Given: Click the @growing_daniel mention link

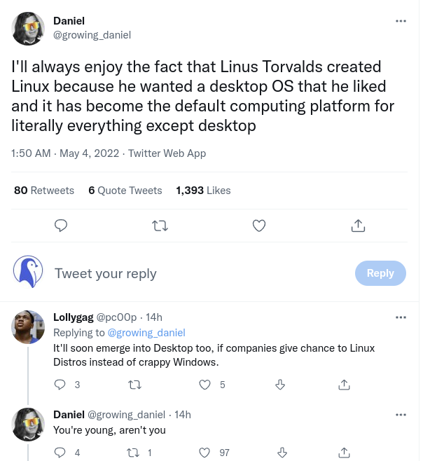Looking at the screenshot, I should click(146, 333).
